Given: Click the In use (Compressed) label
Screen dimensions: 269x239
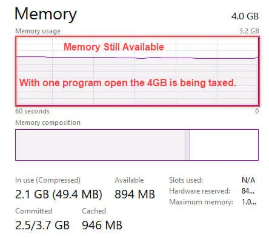Looking at the screenshot, I should coord(48,180).
